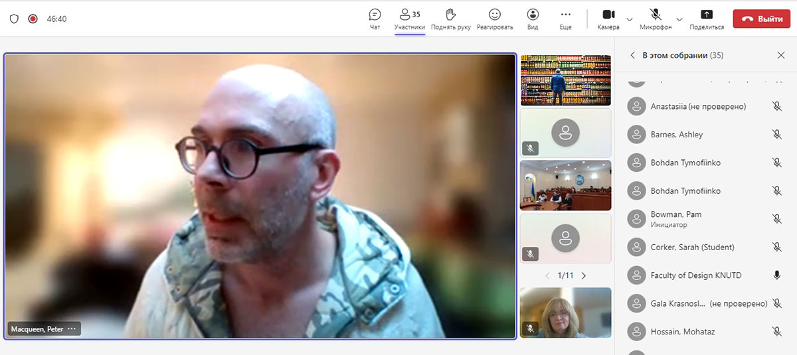The image size is (797, 355).
Task: Click Faculty of Design KNUTD microphone icon
Action: (x=776, y=275)
